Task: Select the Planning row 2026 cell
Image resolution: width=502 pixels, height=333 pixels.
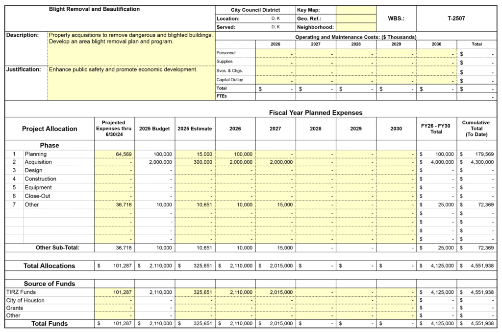Action: pyautogui.click(x=235, y=154)
